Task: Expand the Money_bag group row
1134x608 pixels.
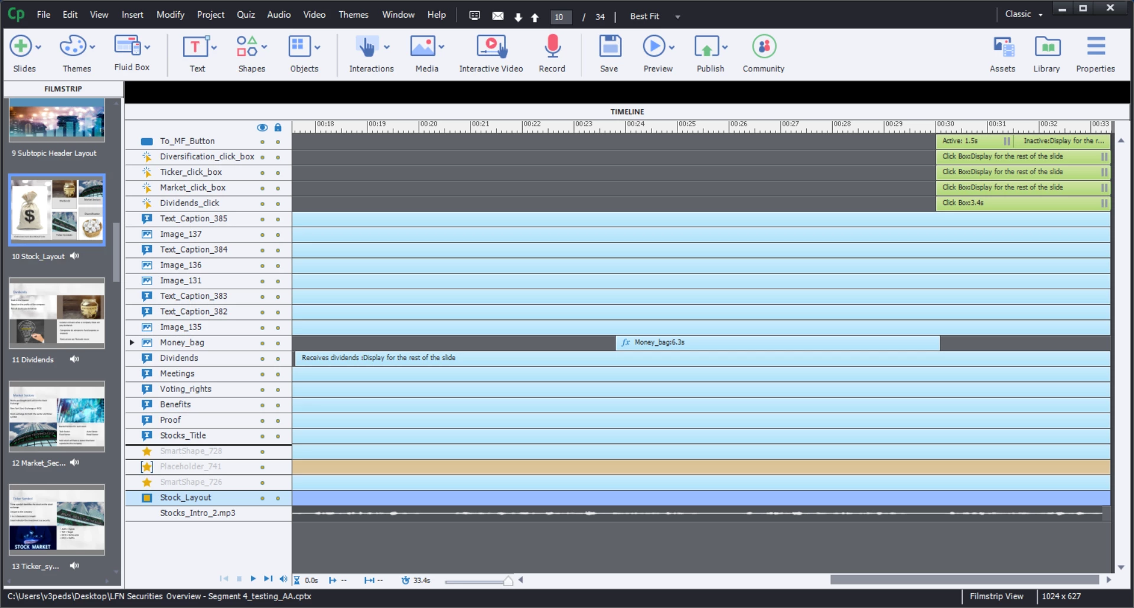Action: click(132, 342)
